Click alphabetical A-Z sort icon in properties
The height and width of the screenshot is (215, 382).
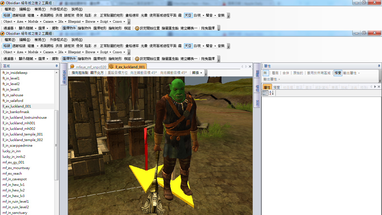point(272,93)
